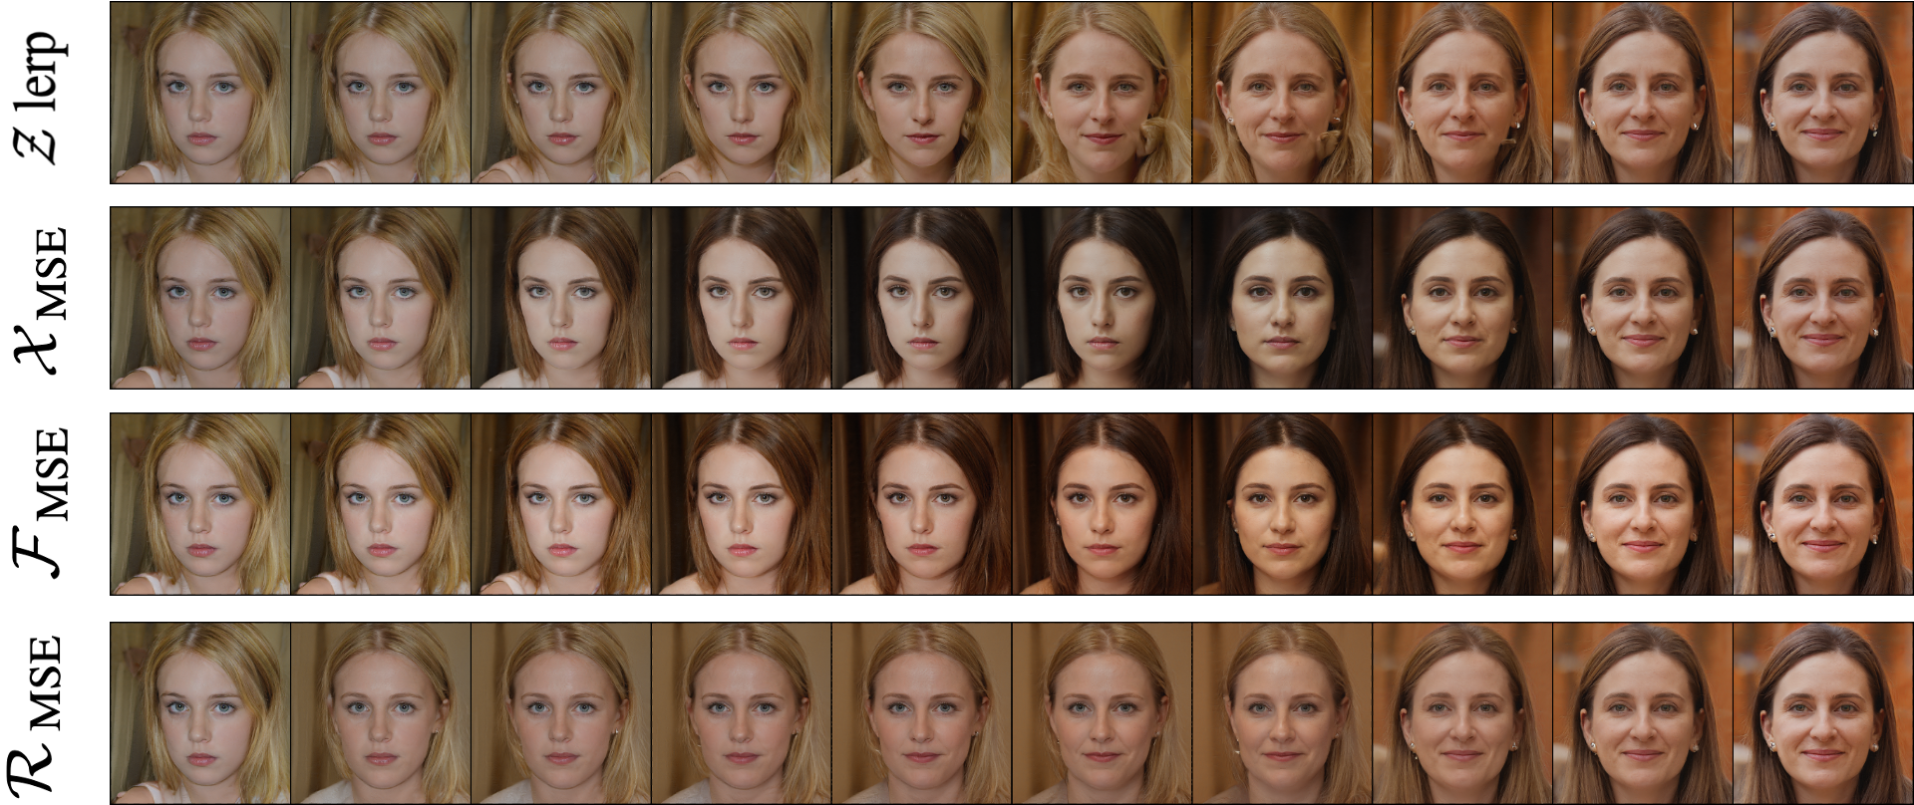Image resolution: width=1914 pixels, height=805 pixels.
Task: Open the third face in the R MSE row
Action: click(x=561, y=712)
